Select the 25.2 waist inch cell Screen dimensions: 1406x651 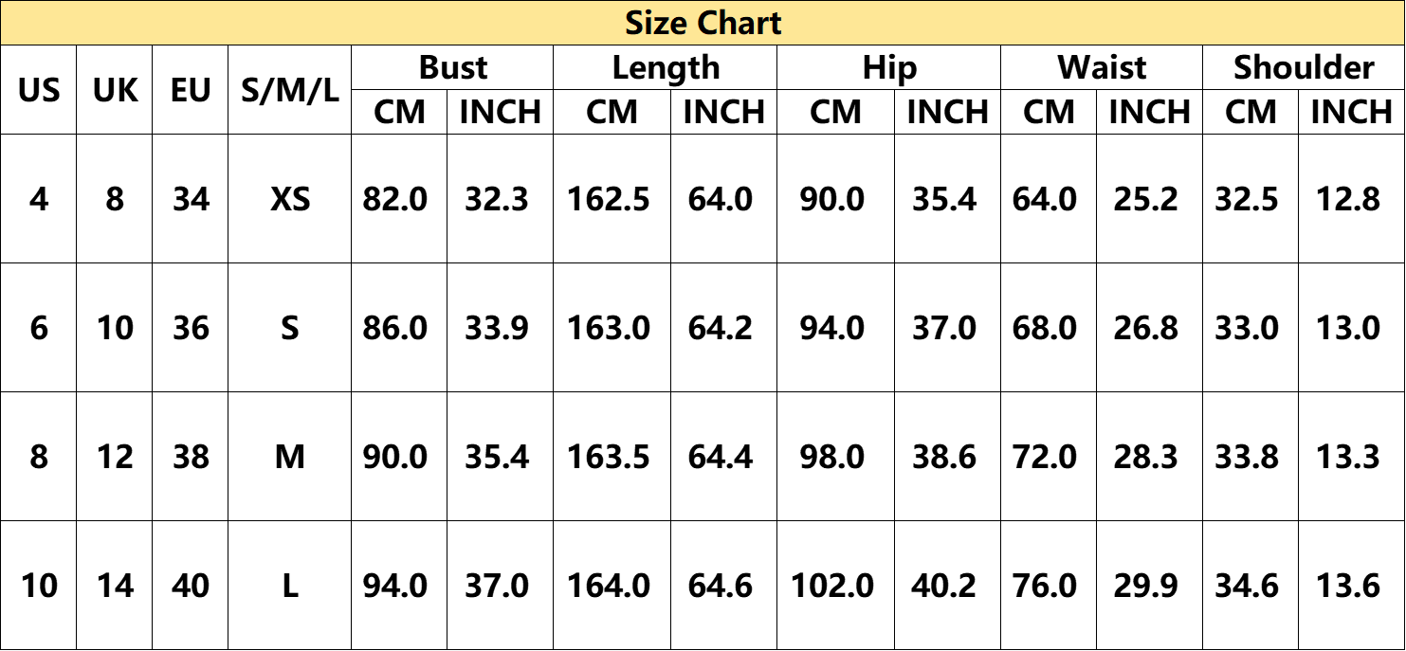[x=1146, y=199]
